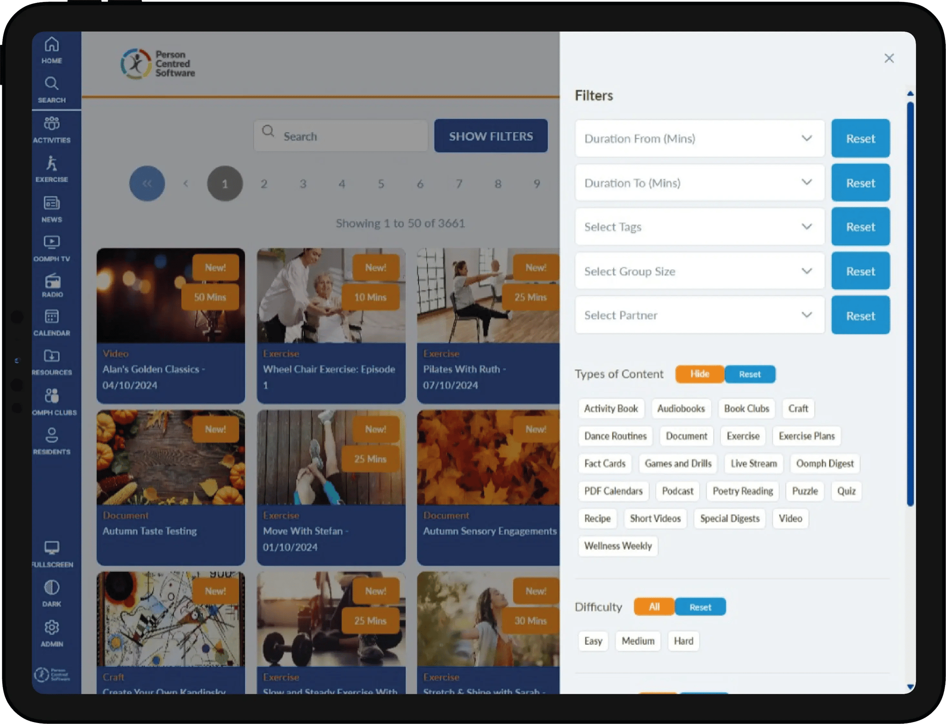Hide Types of Content filter section
Image resolution: width=946 pixels, height=724 pixels.
click(698, 373)
